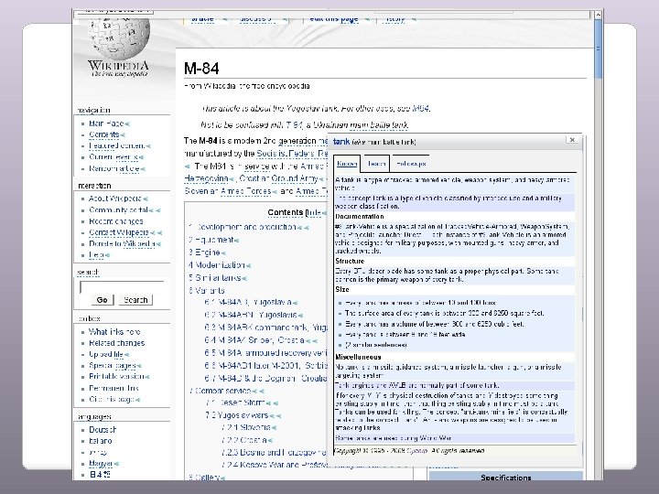Image resolution: width=659 pixels, height=494 pixels.
Task: Click the tank heading link in popup
Action: [340, 142]
